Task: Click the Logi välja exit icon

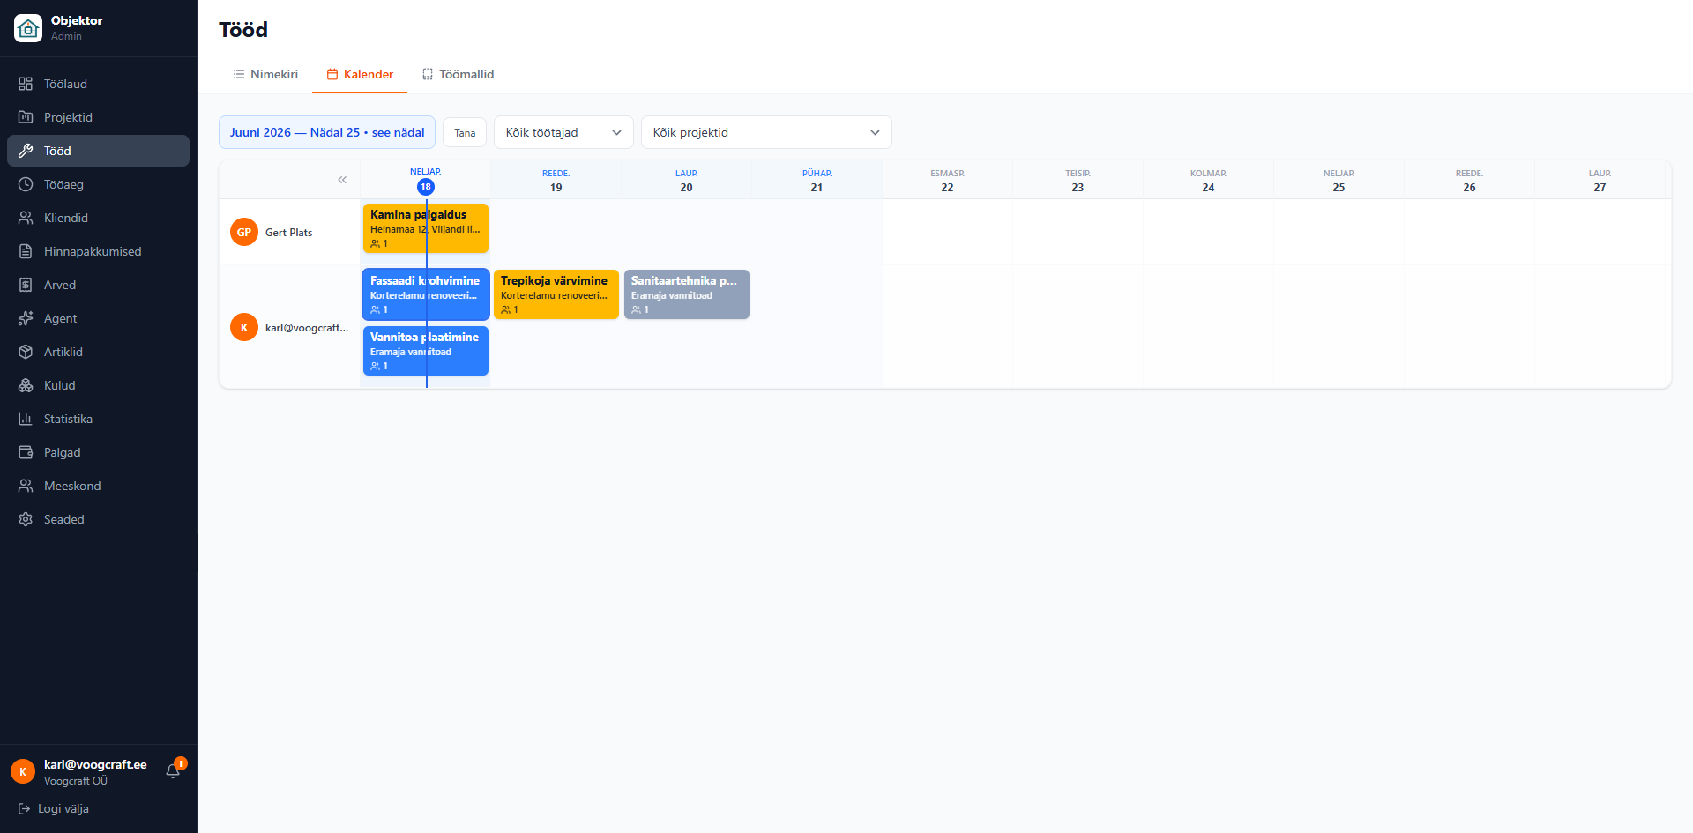Action: point(25,808)
